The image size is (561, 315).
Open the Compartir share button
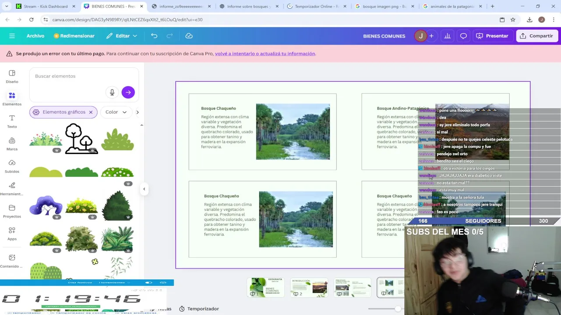click(x=536, y=36)
